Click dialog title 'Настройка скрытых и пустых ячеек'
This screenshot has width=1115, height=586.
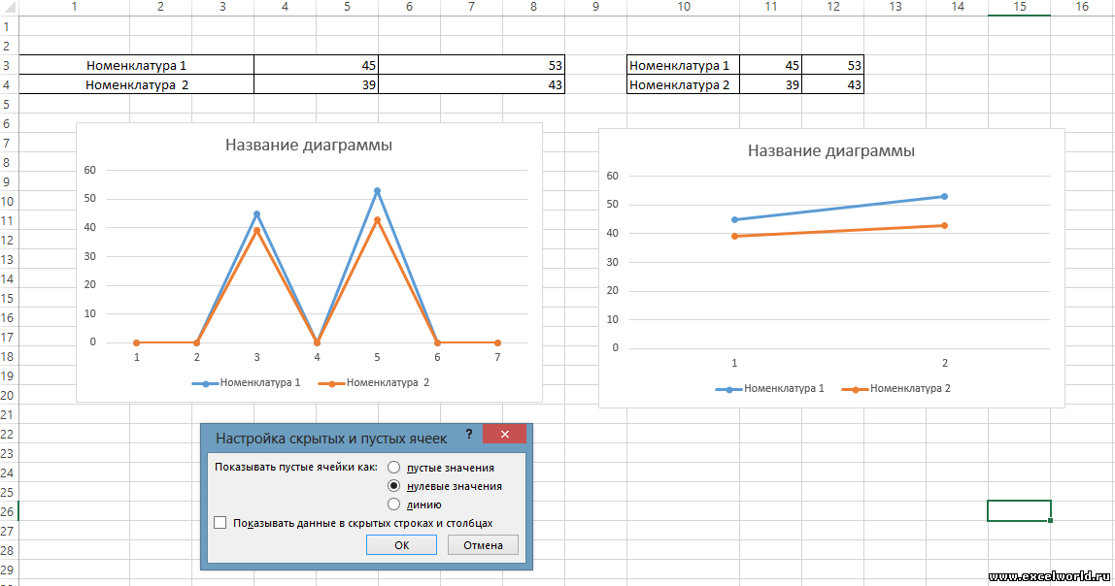click(x=331, y=439)
